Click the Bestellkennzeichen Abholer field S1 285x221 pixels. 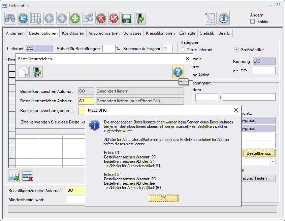pos(86,101)
